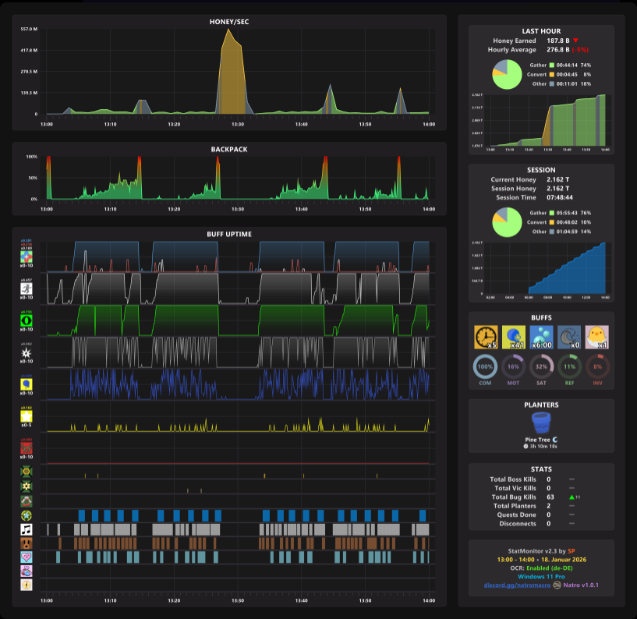The image size is (637, 619).
Task: Click the orange clock x5 buff tile
Action: click(486, 337)
